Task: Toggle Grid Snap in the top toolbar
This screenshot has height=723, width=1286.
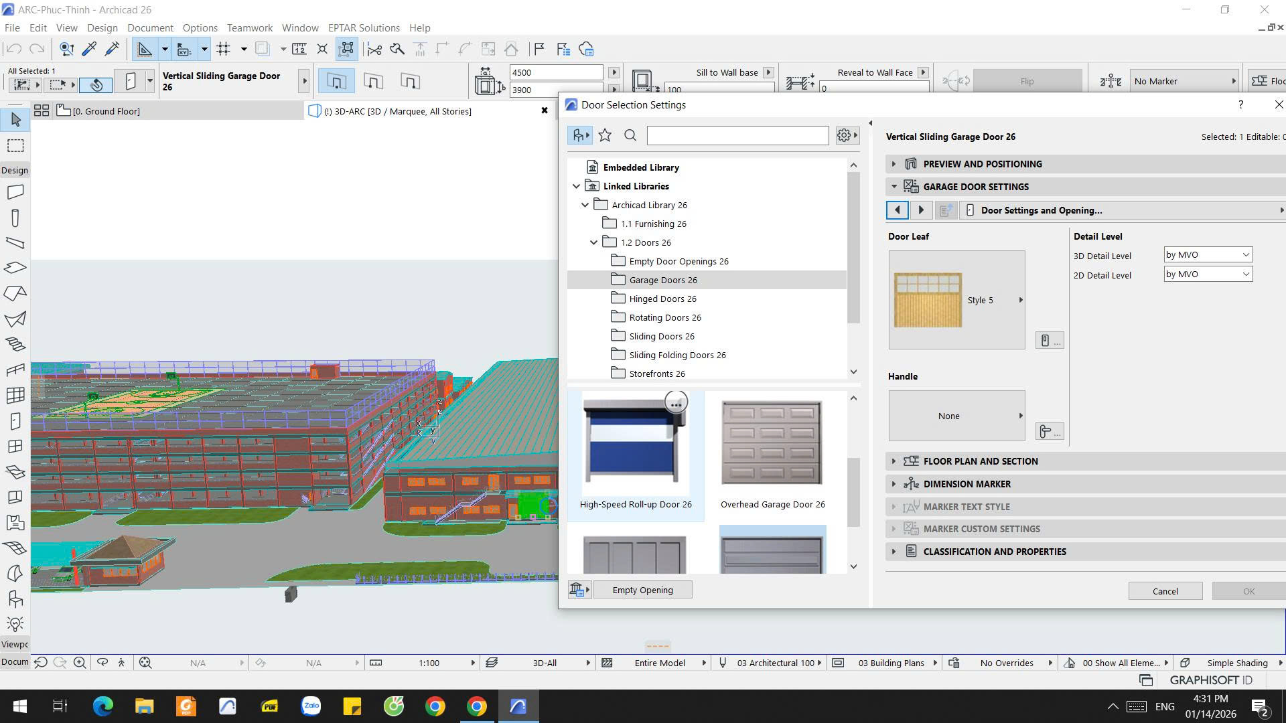Action: [x=224, y=49]
